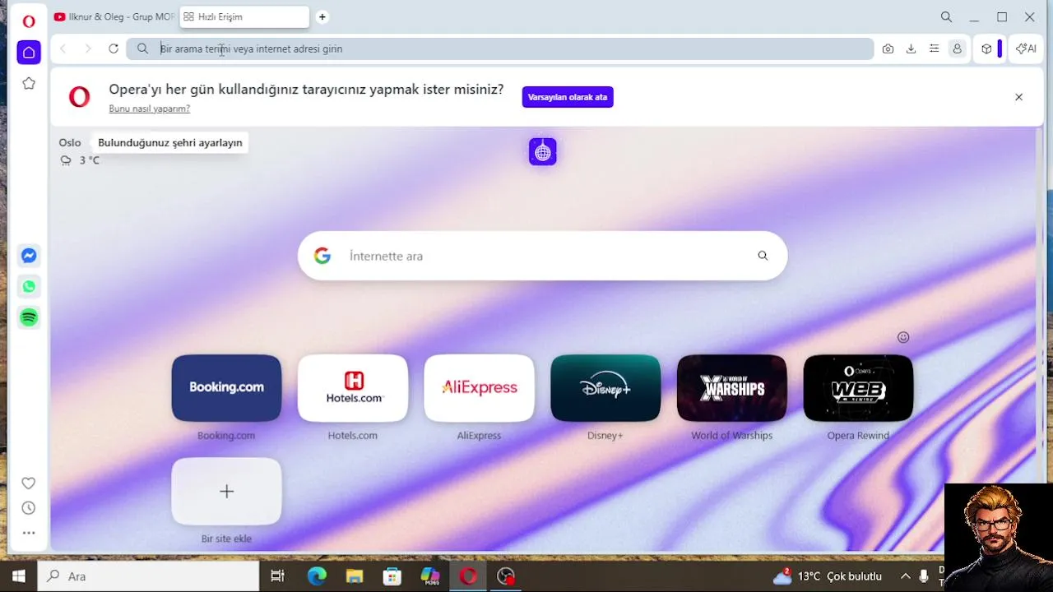Open the Booking.com speed dial tile
1053x592 pixels.
coord(226,388)
